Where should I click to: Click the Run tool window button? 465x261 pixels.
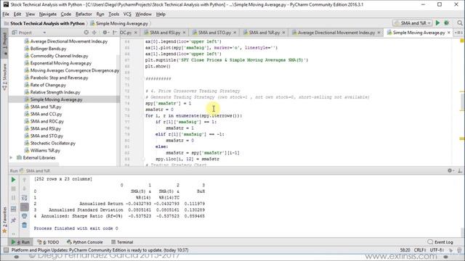click(20, 242)
